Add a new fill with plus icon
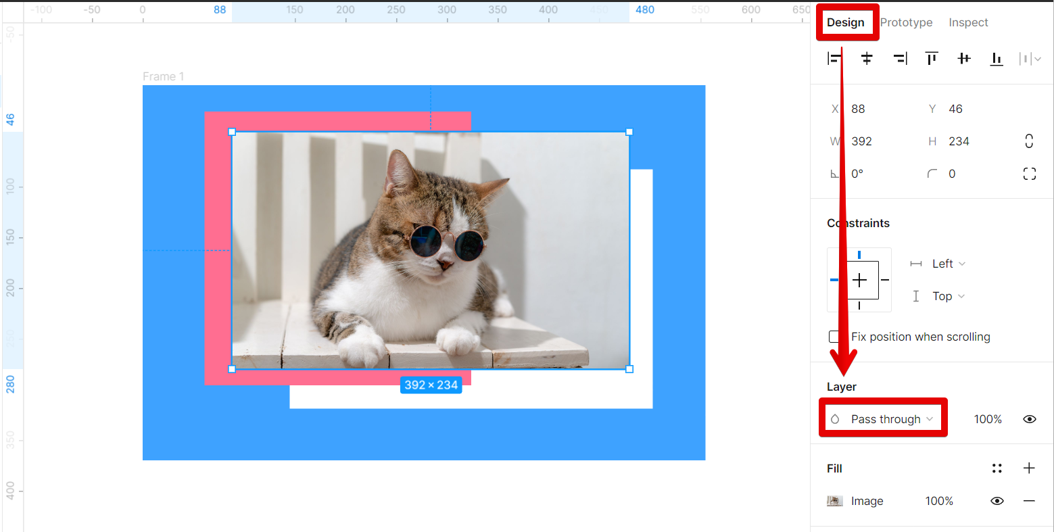 pyautogui.click(x=1029, y=468)
